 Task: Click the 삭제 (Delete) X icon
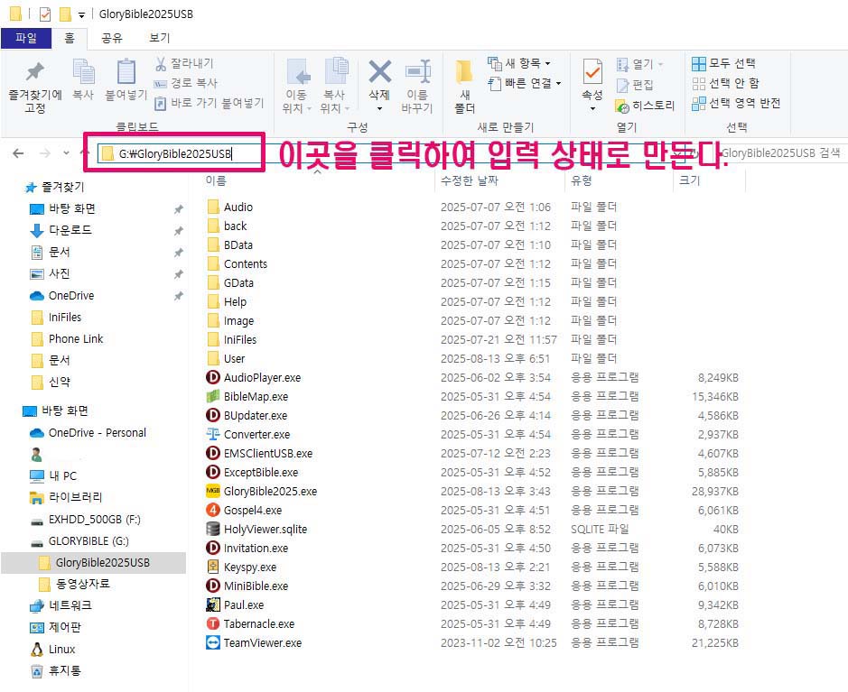(379, 72)
